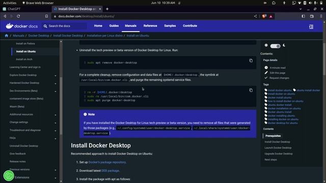Screen dimensions: 326x183
Task: Toggle browser sidebar panel icon
Action: pos(304,16)
